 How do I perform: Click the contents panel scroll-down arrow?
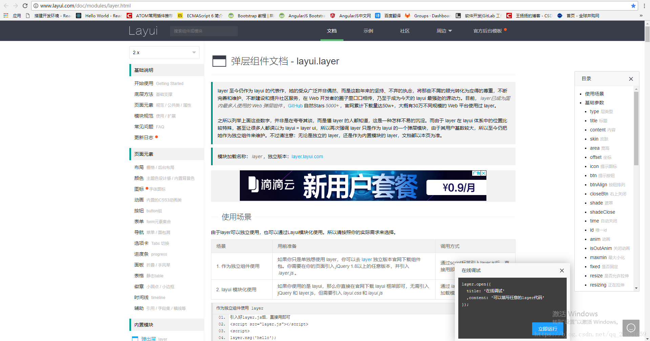pyautogui.click(x=636, y=288)
